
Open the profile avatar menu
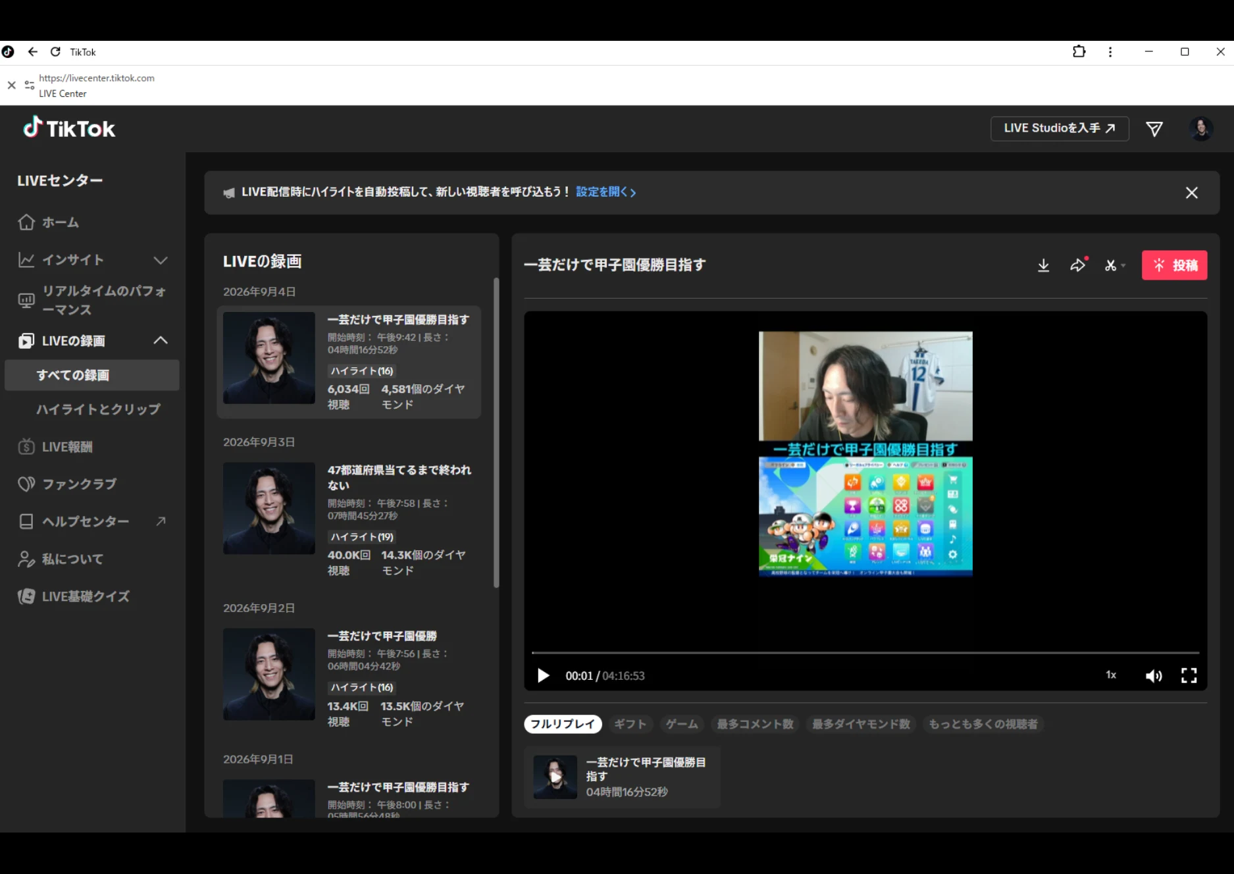(1201, 129)
